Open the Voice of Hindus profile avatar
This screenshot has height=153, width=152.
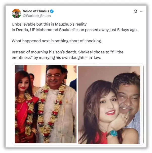(16, 13)
